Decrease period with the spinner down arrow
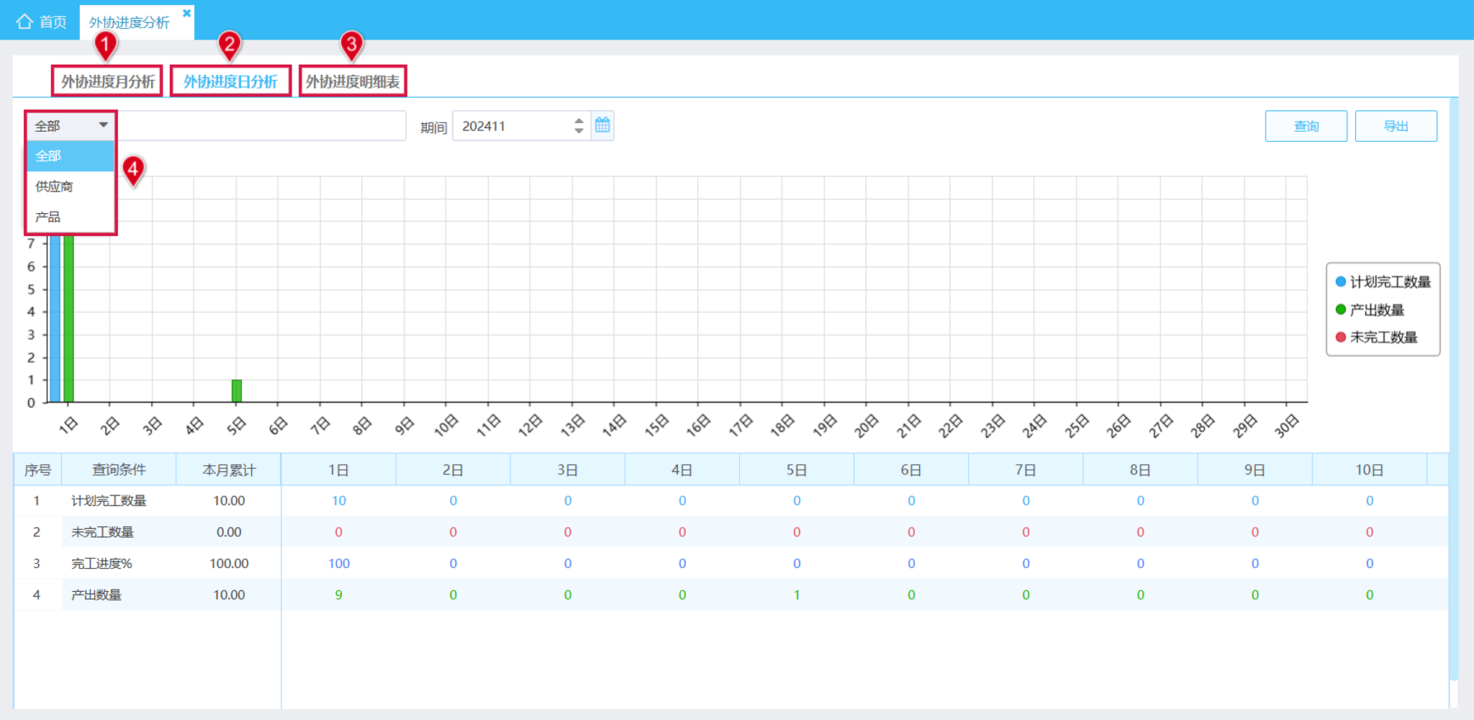 pos(579,131)
